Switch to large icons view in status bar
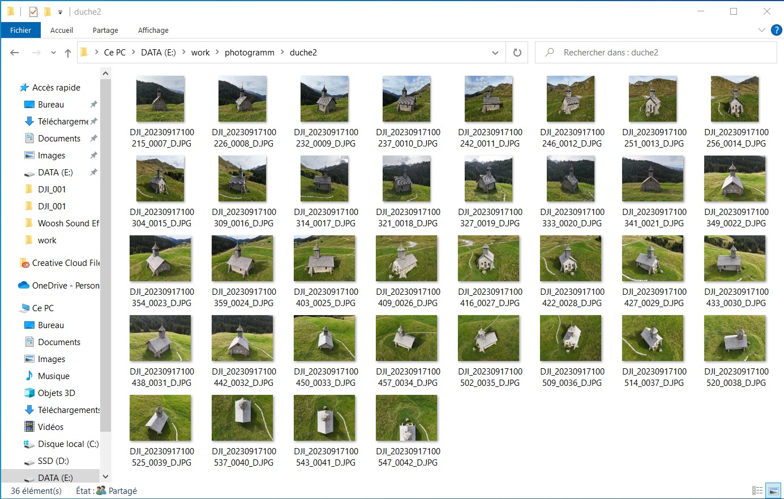 point(773,491)
